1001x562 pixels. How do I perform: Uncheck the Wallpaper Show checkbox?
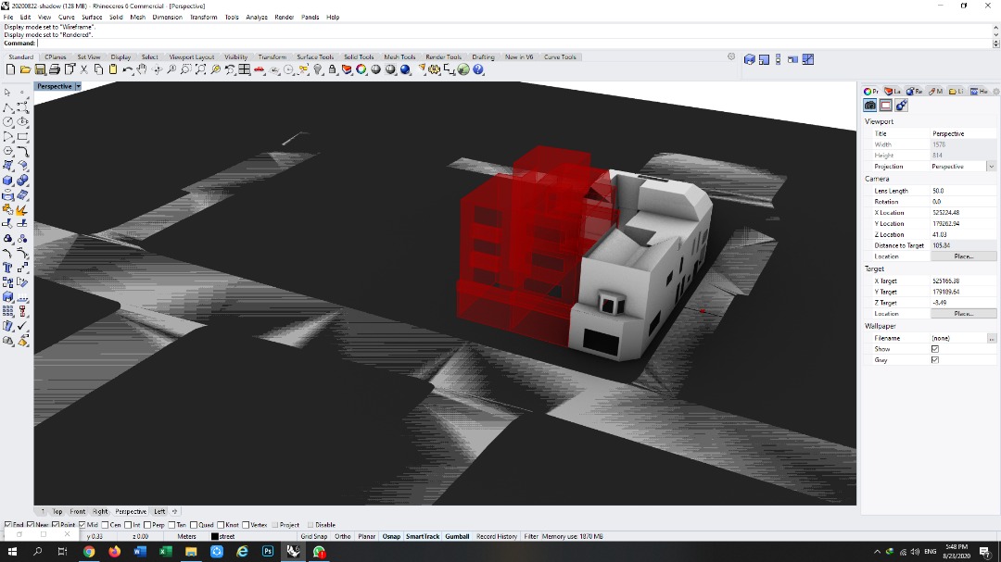pyautogui.click(x=935, y=349)
